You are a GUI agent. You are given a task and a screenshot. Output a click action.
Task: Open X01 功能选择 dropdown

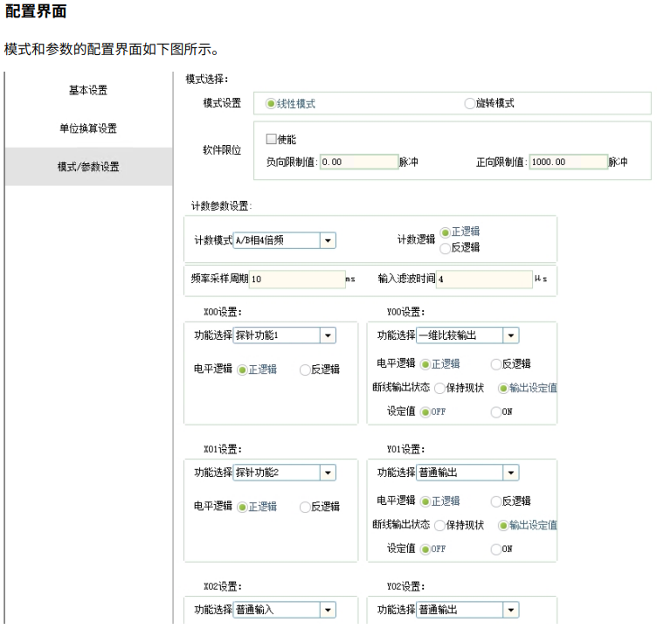(x=285, y=473)
